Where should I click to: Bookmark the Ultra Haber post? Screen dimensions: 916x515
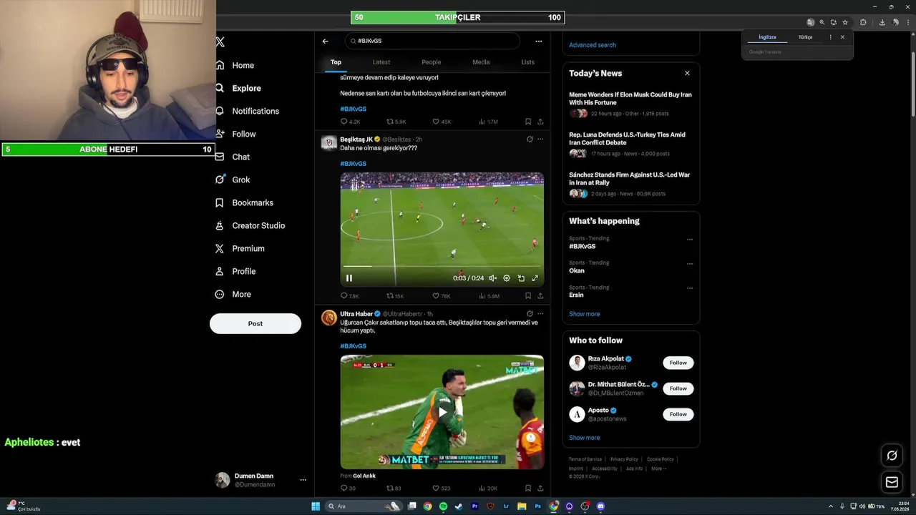(x=528, y=489)
